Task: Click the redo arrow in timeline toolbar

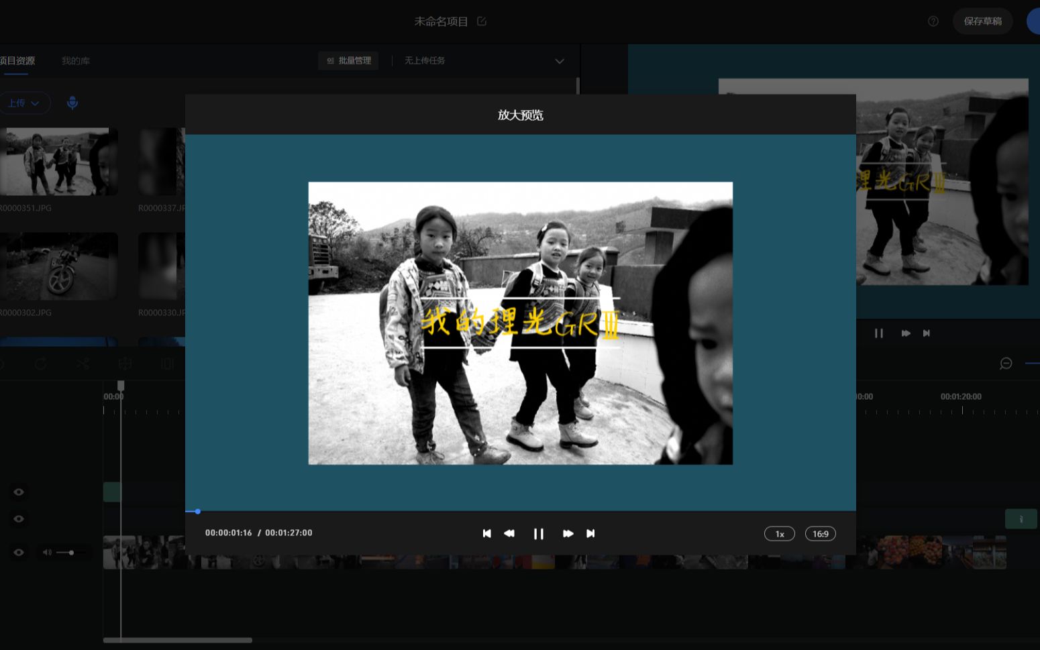Action: [41, 364]
